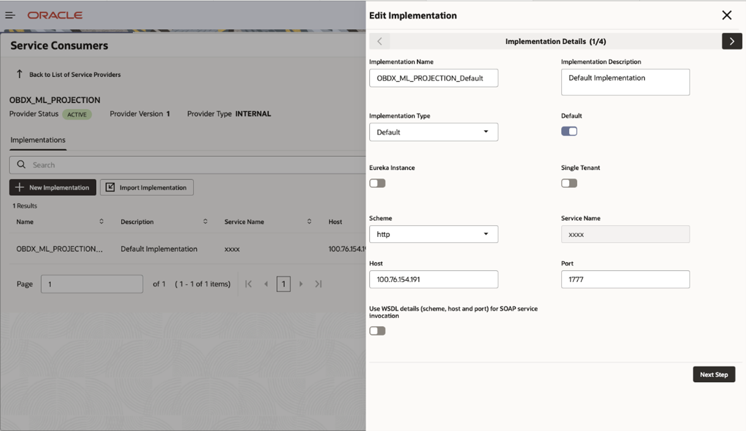Enable the Eureka Instance toggle
Screen dimensions: 746x431
coord(377,183)
